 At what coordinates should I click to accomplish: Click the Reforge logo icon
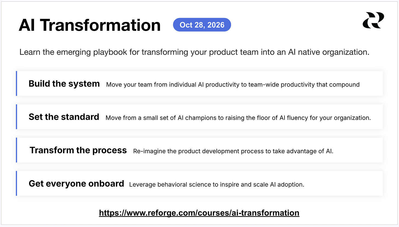[373, 20]
